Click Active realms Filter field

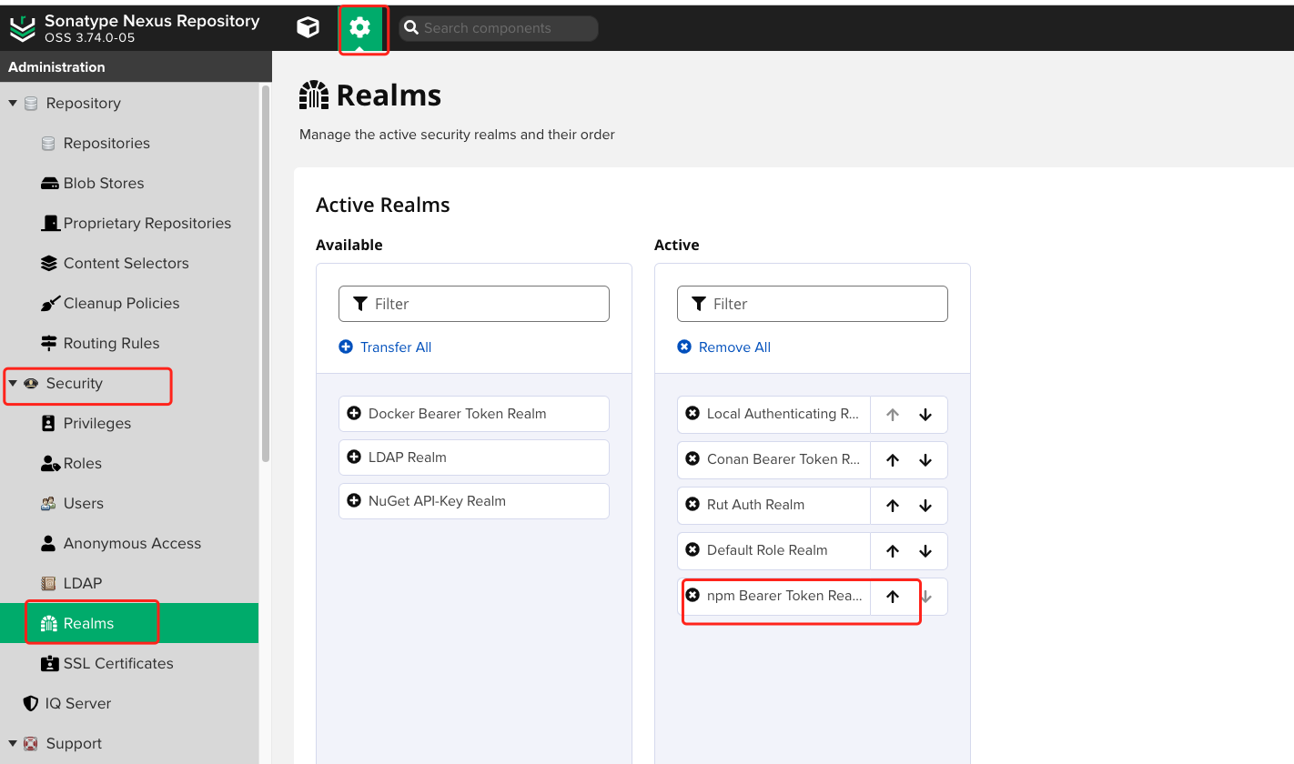(813, 304)
